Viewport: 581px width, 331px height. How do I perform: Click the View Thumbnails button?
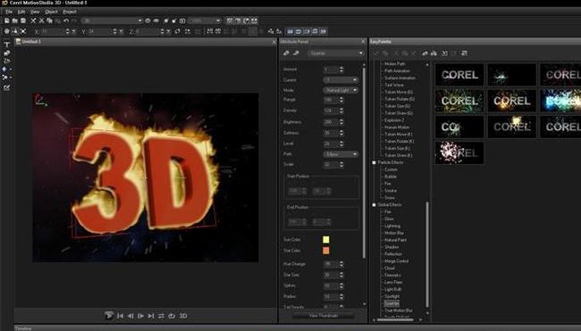point(324,316)
